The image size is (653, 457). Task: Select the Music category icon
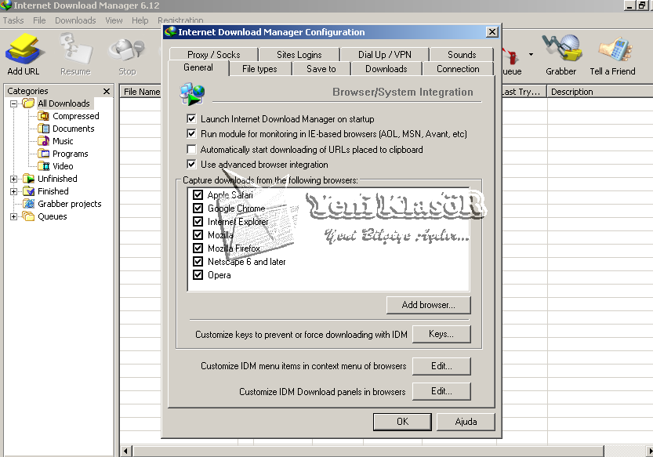point(45,141)
